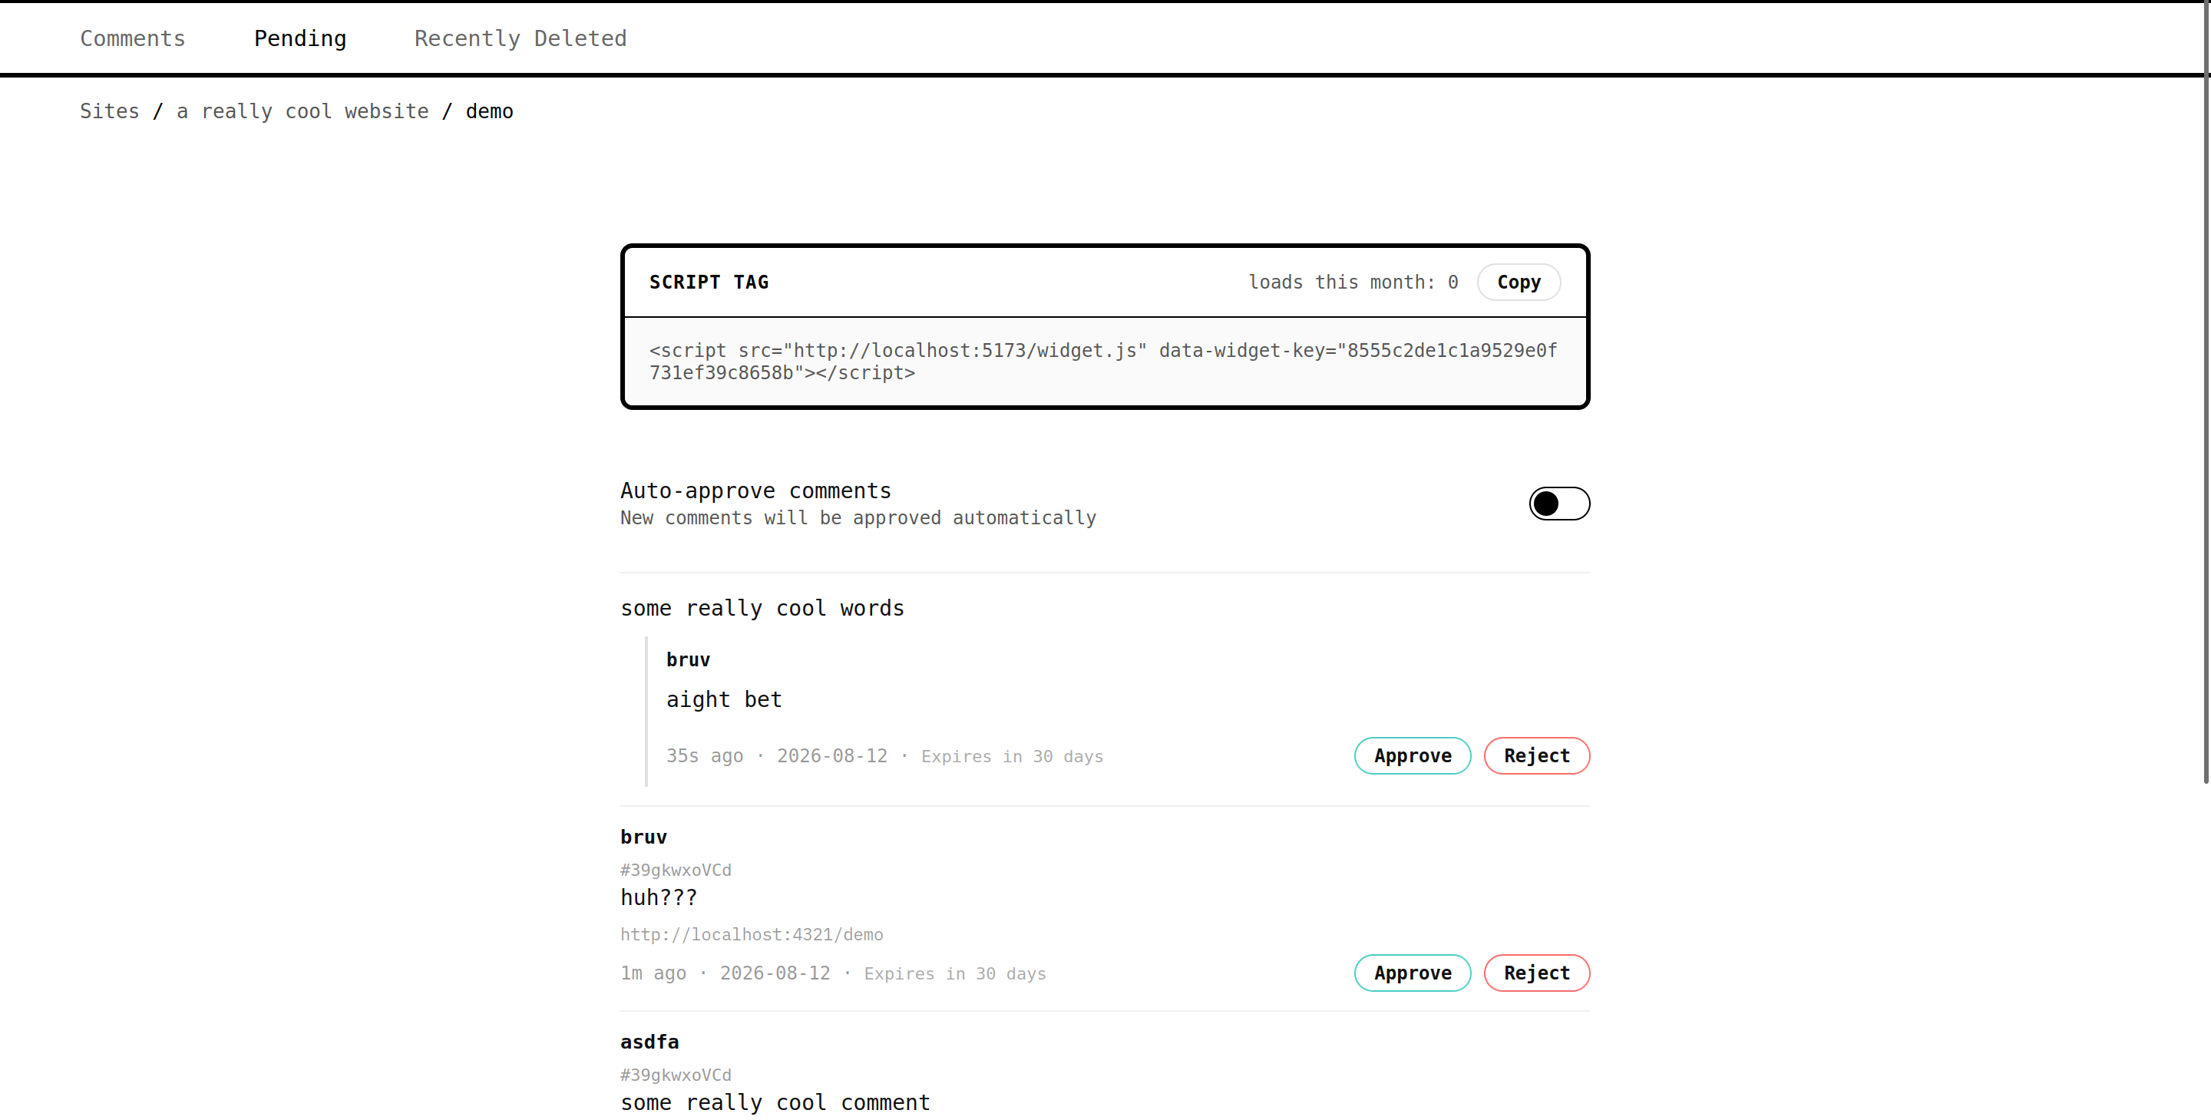
Task: Click bruv author name above 'aight bet'
Action: coord(689,660)
